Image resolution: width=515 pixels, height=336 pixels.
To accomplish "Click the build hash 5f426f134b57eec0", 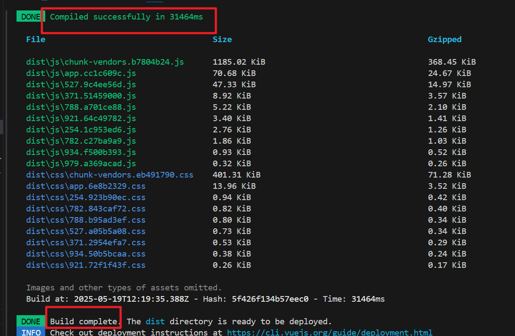I will tap(271, 299).
